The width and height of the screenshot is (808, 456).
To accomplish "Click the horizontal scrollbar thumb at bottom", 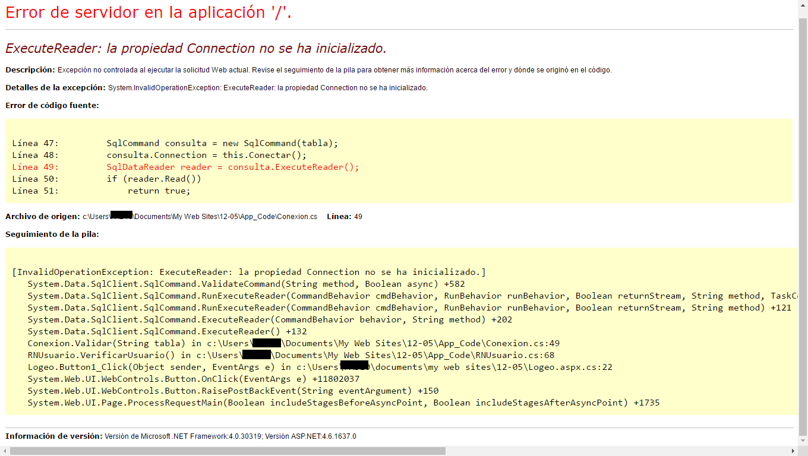I will tap(228, 451).
